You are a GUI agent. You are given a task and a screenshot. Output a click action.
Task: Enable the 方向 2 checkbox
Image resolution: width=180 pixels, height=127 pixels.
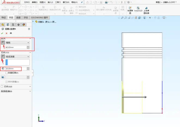(2, 86)
